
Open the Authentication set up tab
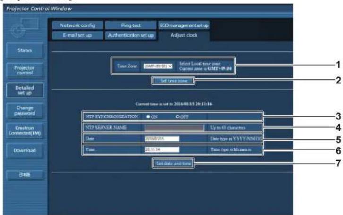point(131,35)
